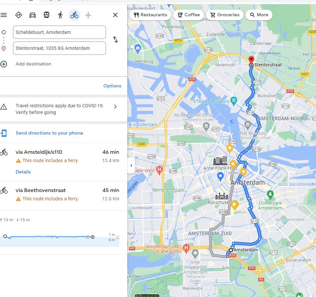The width and height of the screenshot is (316, 297).
Task: Select best travel mode icon
Action: coord(19,15)
